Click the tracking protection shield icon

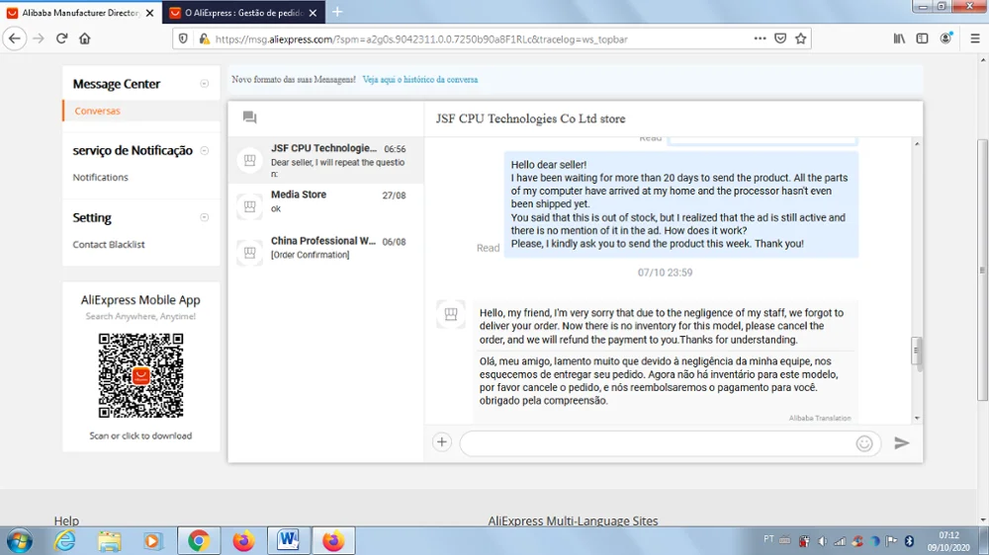183,39
